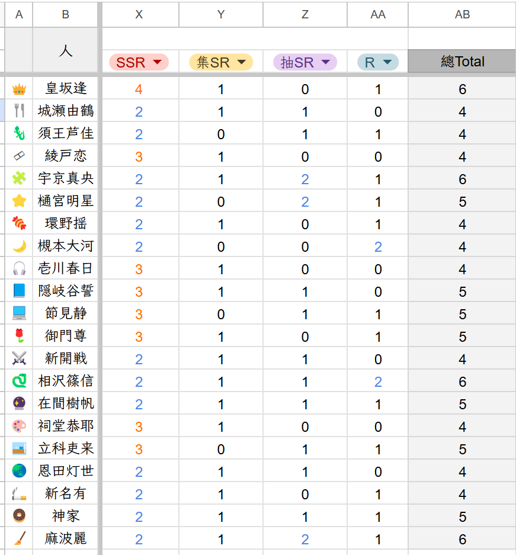Image resolution: width=516 pixels, height=555 pixels.
Task: Select the name cell 城瀬由鶴
Action: point(65,111)
